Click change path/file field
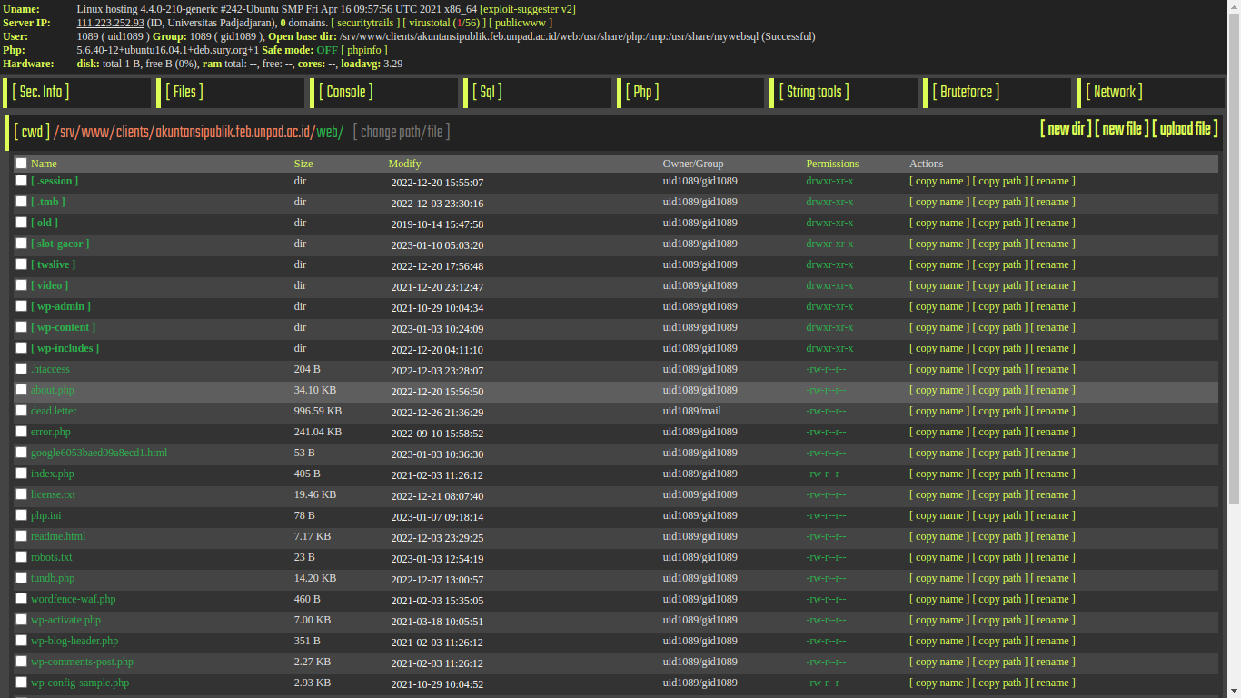Viewport: 1241px width, 698px height. [402, 133]
